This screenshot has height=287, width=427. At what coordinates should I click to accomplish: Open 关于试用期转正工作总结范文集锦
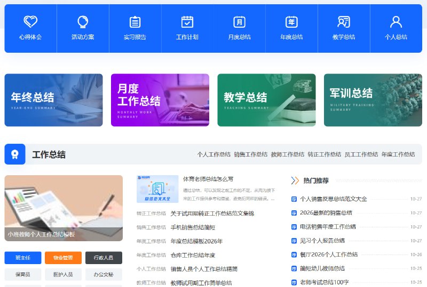[212, 214]
